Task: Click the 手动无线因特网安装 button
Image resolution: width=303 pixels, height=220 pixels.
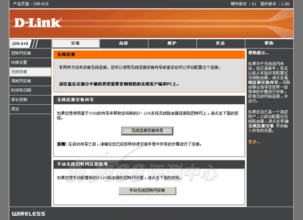Action: 147,190
